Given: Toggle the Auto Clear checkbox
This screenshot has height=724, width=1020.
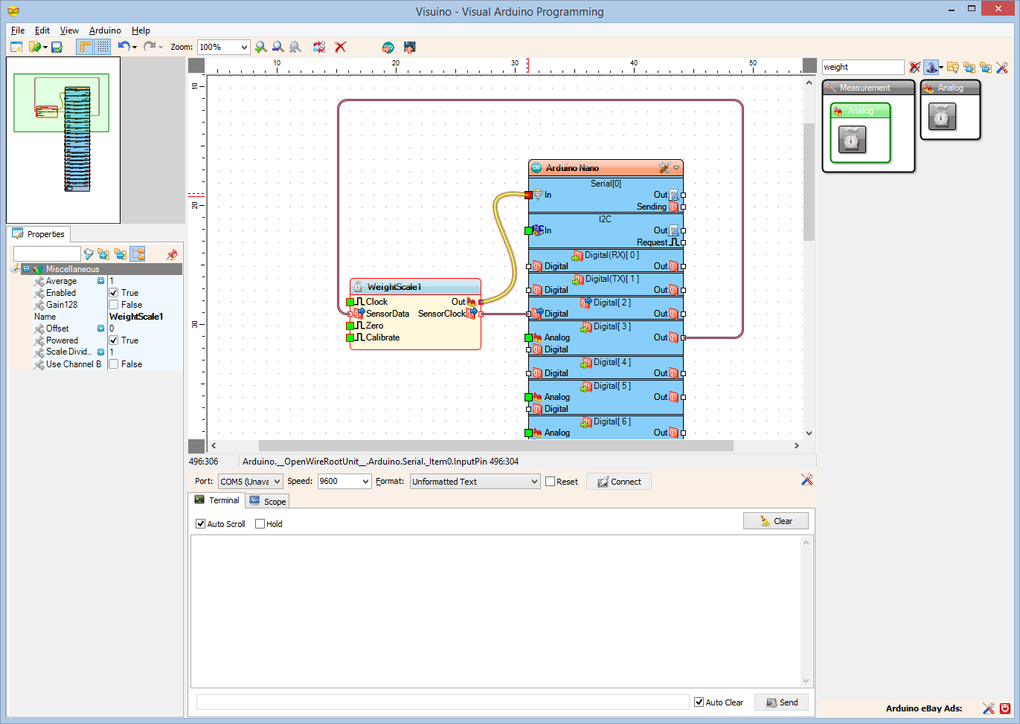Looking at the screenshot, I should coord(699,702).
